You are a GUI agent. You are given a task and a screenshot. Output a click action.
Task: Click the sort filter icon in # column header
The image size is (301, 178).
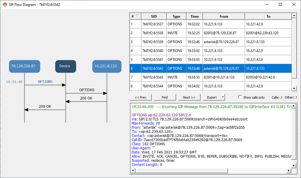point(137,16)
